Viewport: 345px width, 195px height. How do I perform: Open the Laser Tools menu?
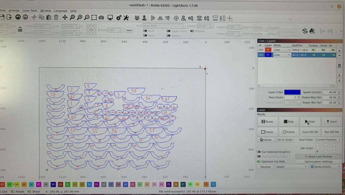pyautogui.click(x=30, y=11)
